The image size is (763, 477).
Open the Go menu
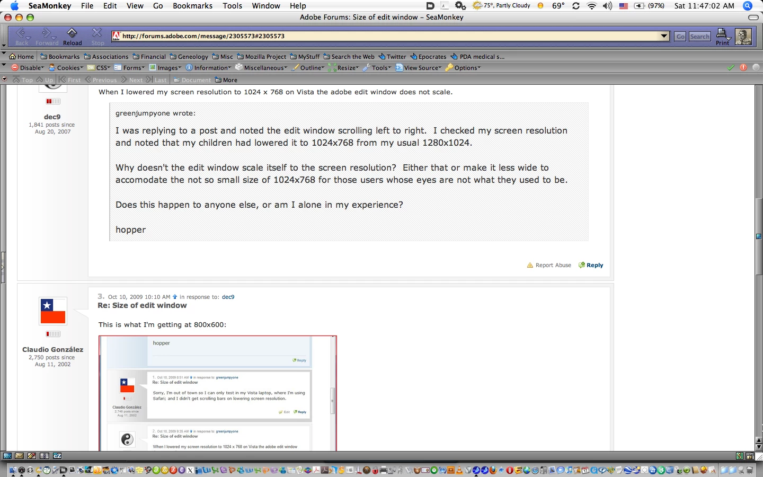158,6
